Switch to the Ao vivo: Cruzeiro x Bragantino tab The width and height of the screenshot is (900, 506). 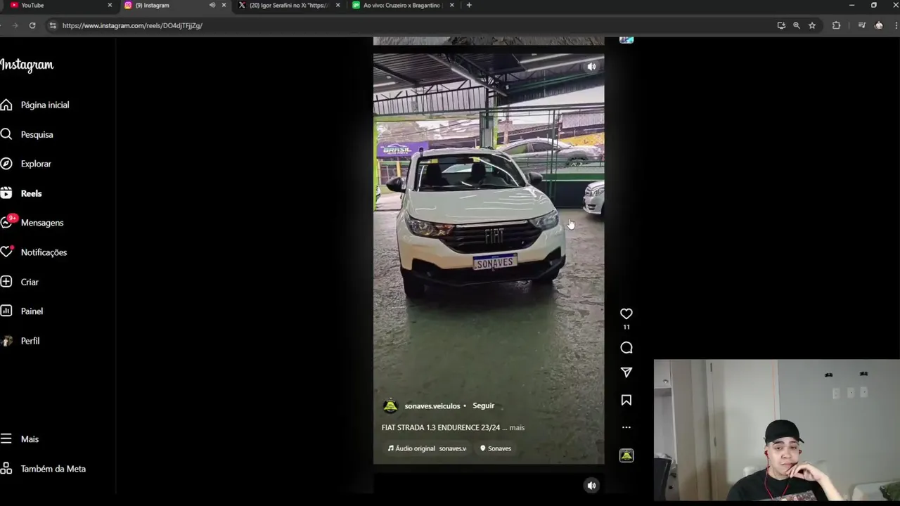[x=401, y=5]
